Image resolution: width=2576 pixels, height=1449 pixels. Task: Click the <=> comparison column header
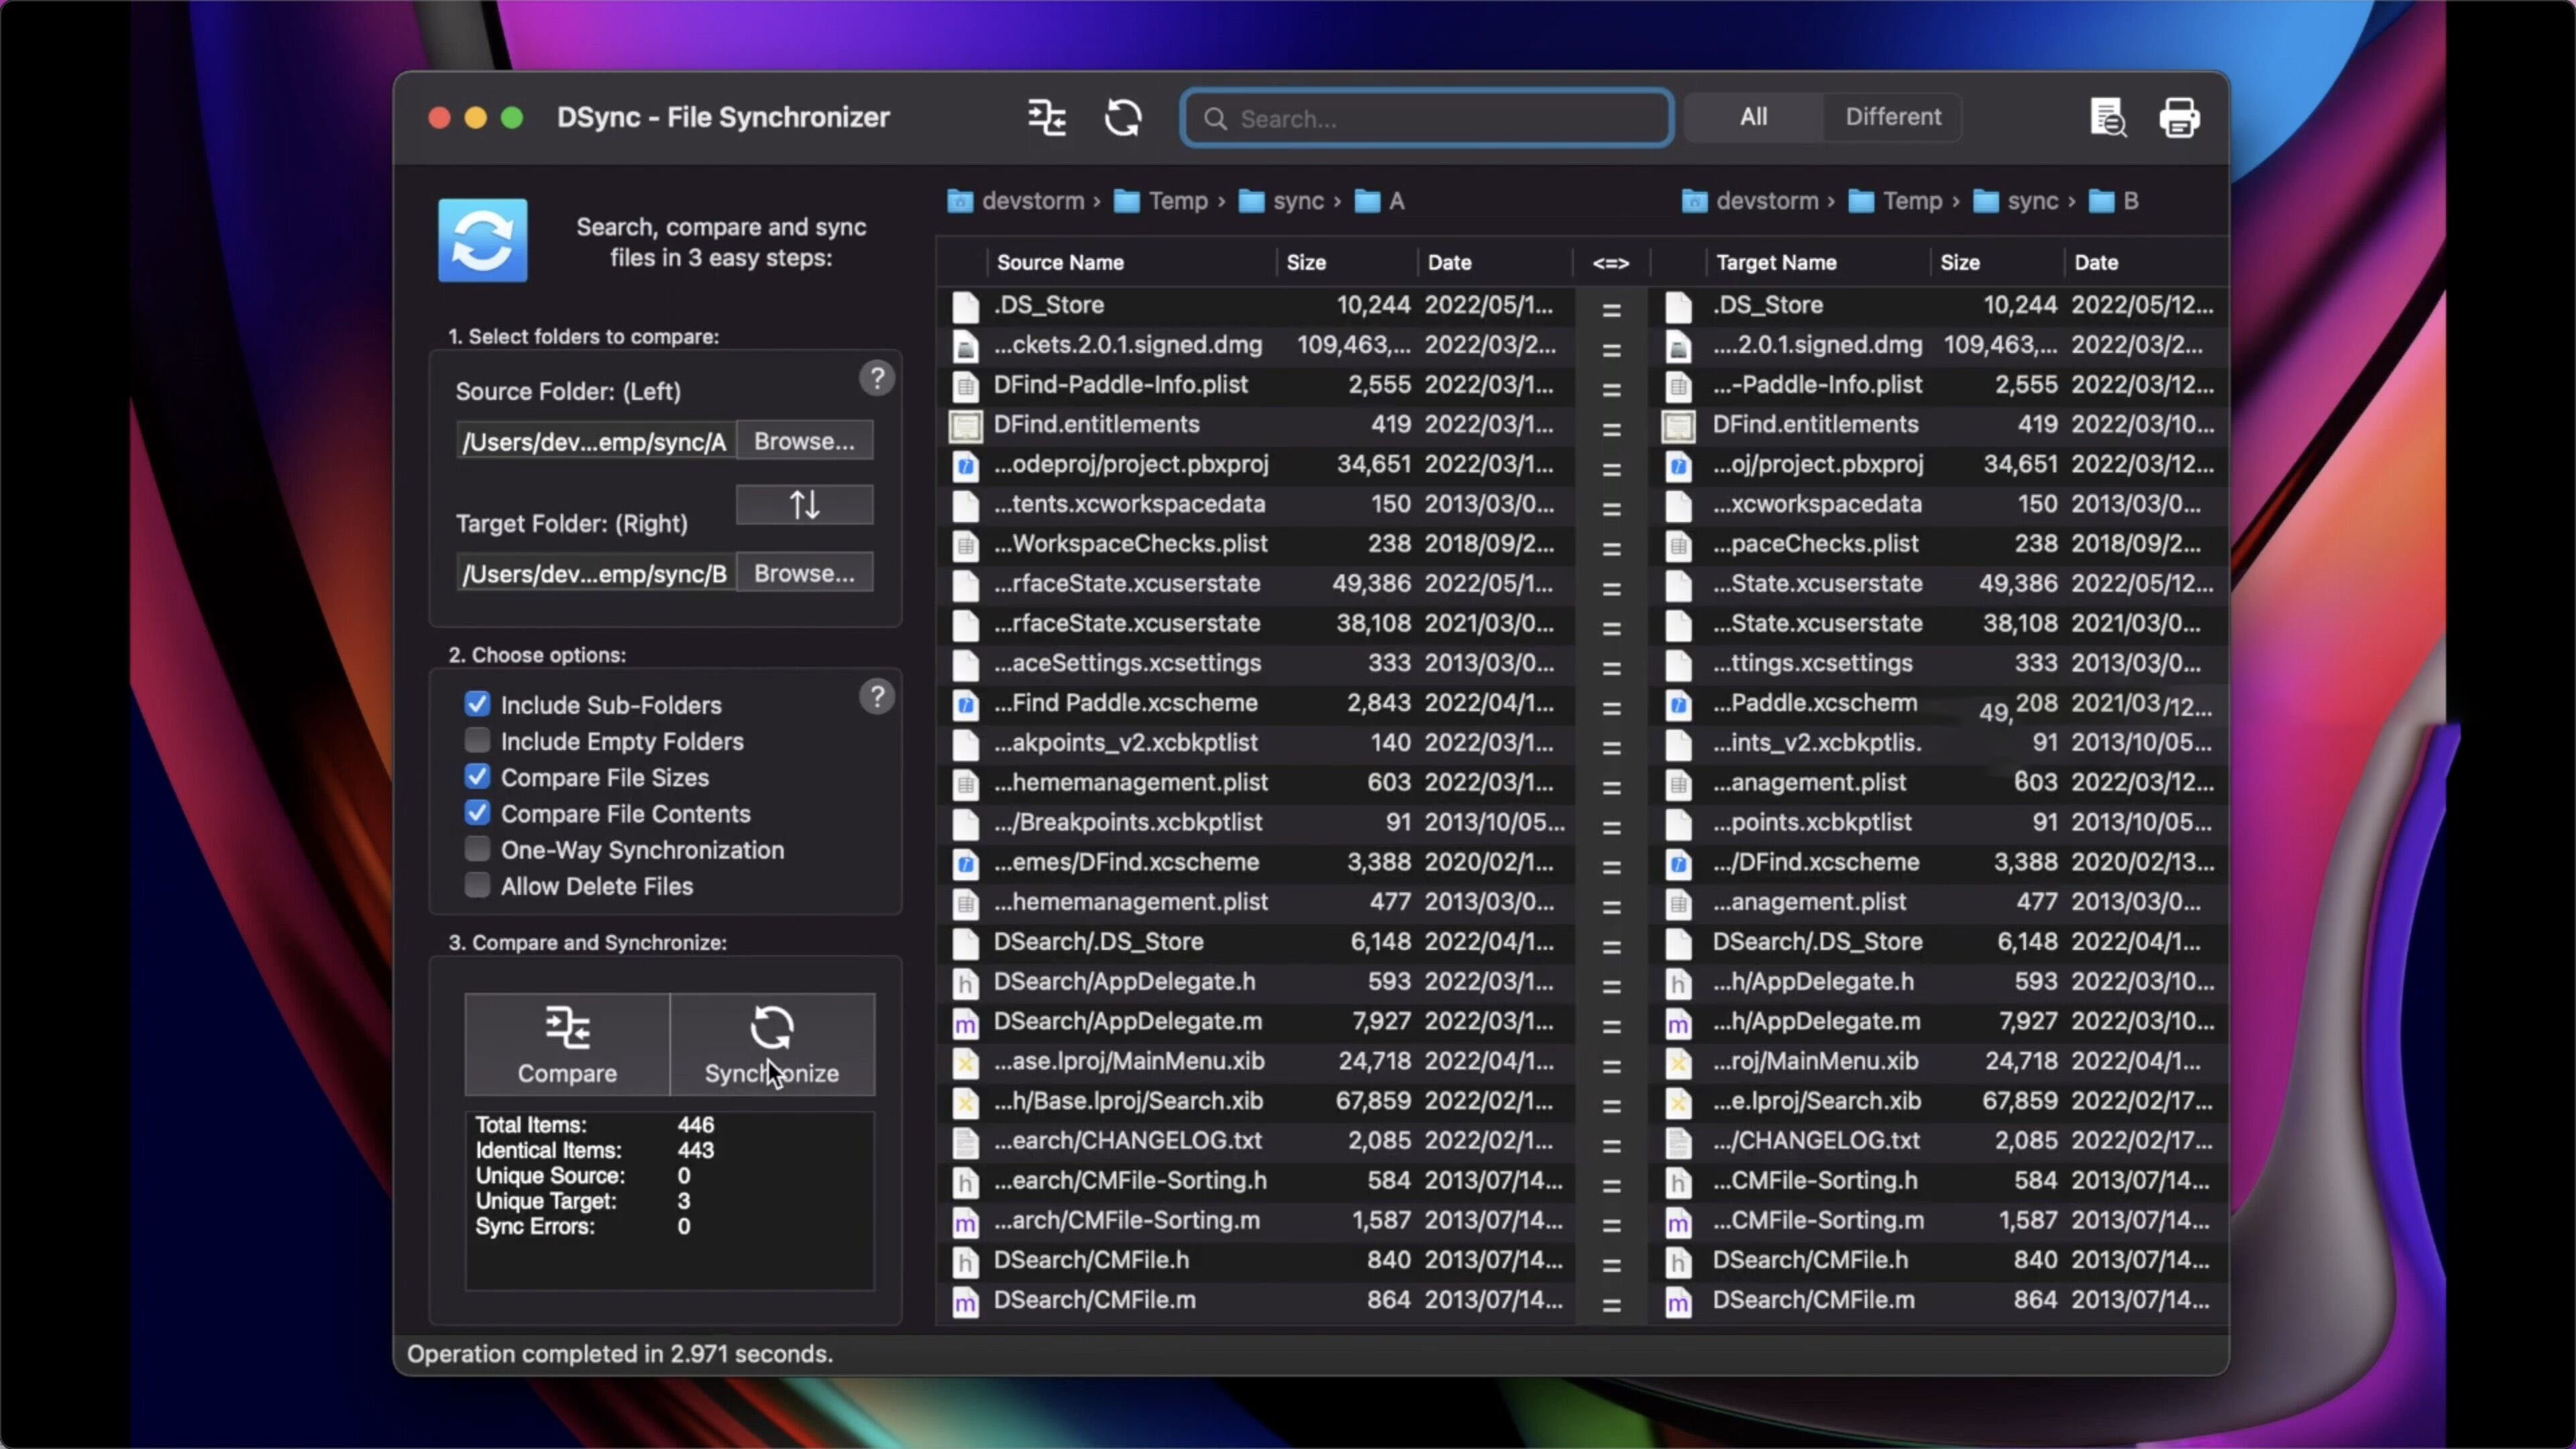(1610, 263)
